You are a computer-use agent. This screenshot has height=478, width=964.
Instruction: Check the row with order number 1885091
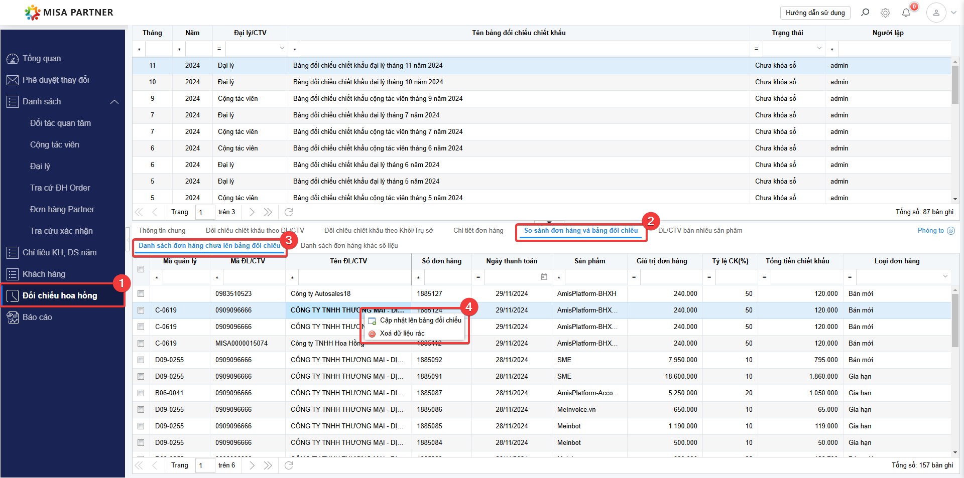(141, 377)
